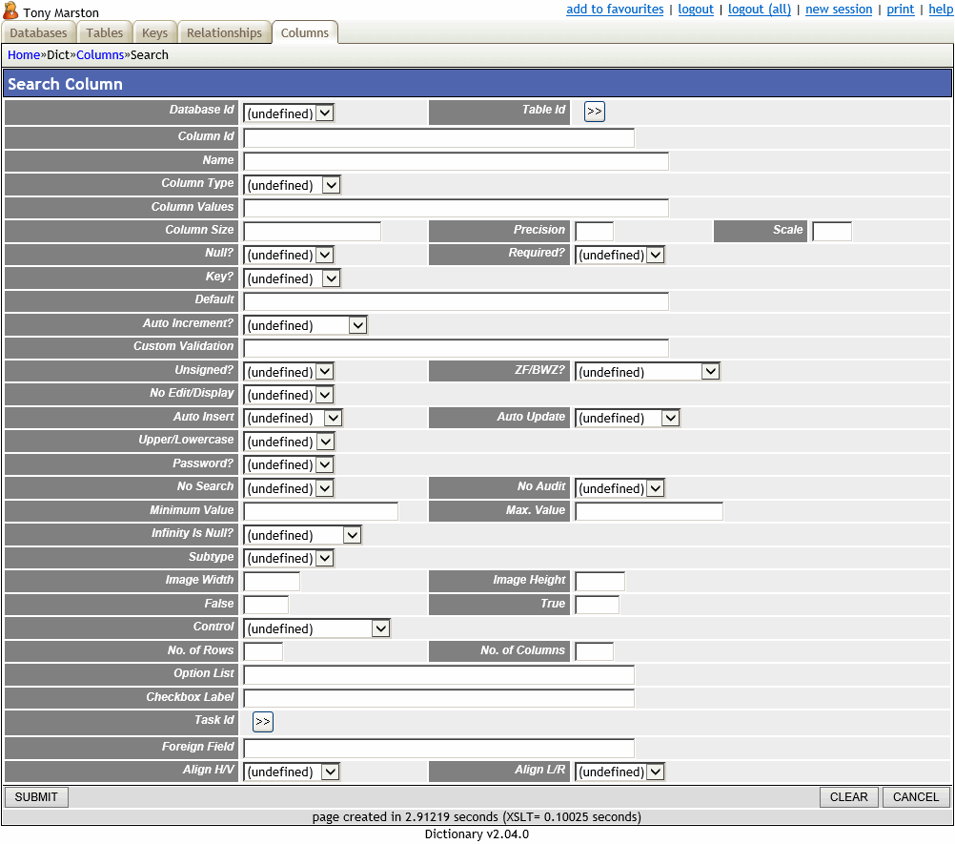Navigate to Home via the breadcrumb
This screenshot has width=955, height=844.
[x=24, y=54]
